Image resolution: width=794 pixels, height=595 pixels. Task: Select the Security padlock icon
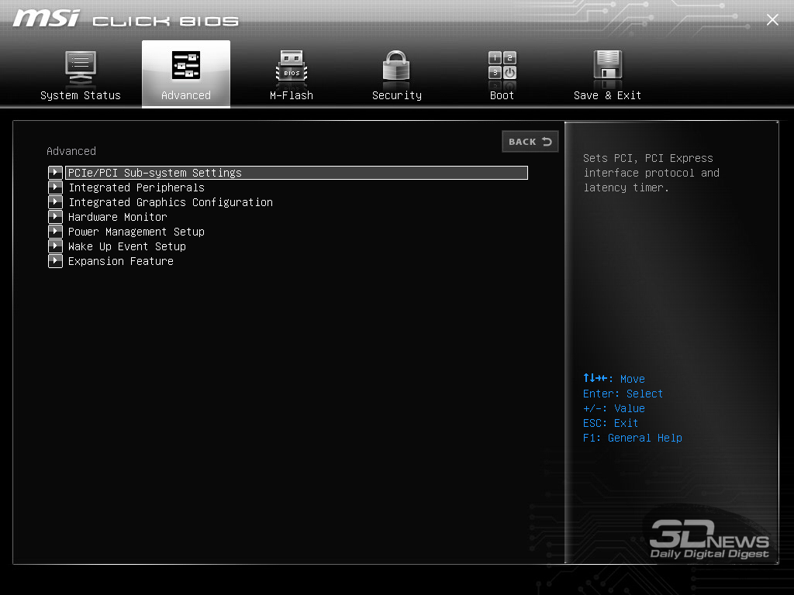(396, 67)
